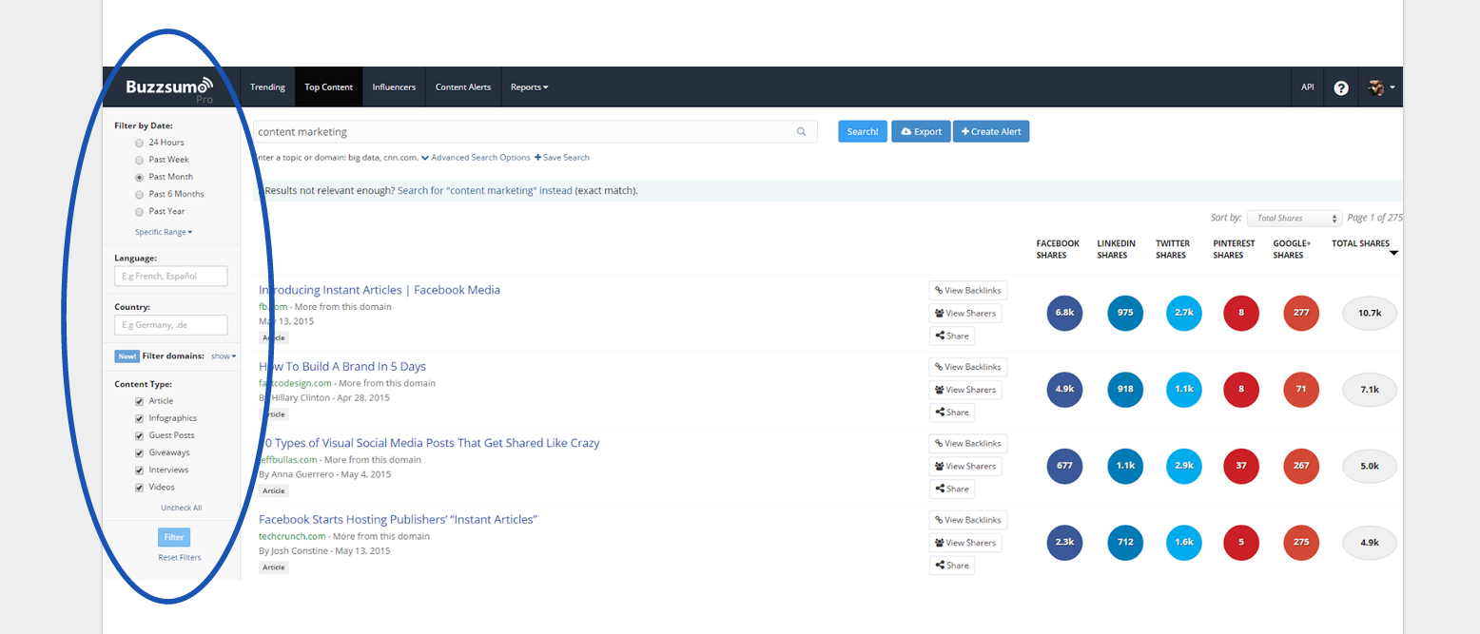This screenshot has width=1480, height=634.
Task: View total shares 10.7k bubble
Action: [x=1369, y=313]
